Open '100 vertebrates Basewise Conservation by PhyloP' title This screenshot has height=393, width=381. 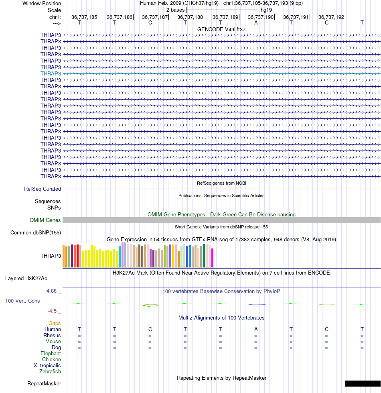(221, 291)
